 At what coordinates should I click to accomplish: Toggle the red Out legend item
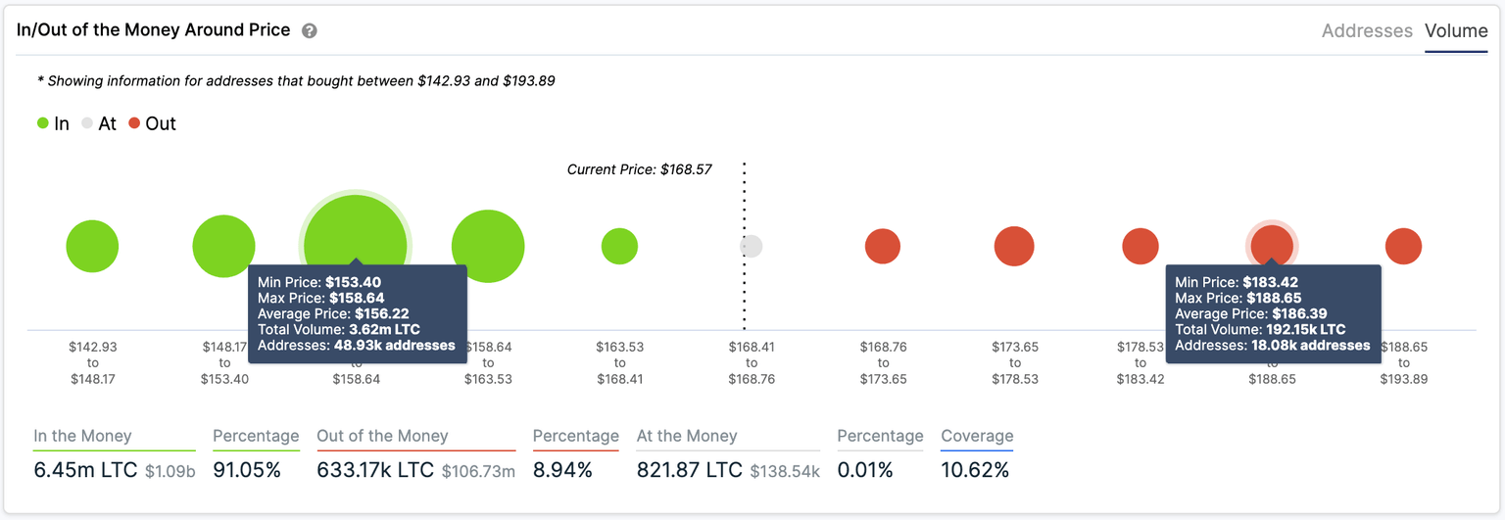[152, 124]
